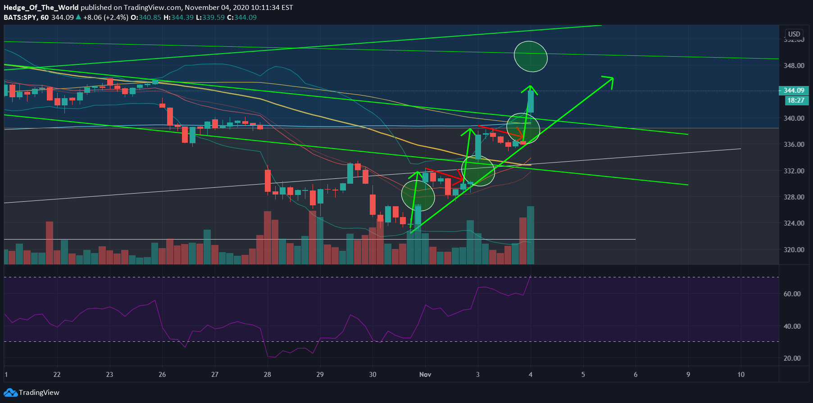
Task: Click the USD currency label
Action: pyautogui.click(x=794, y=34)
